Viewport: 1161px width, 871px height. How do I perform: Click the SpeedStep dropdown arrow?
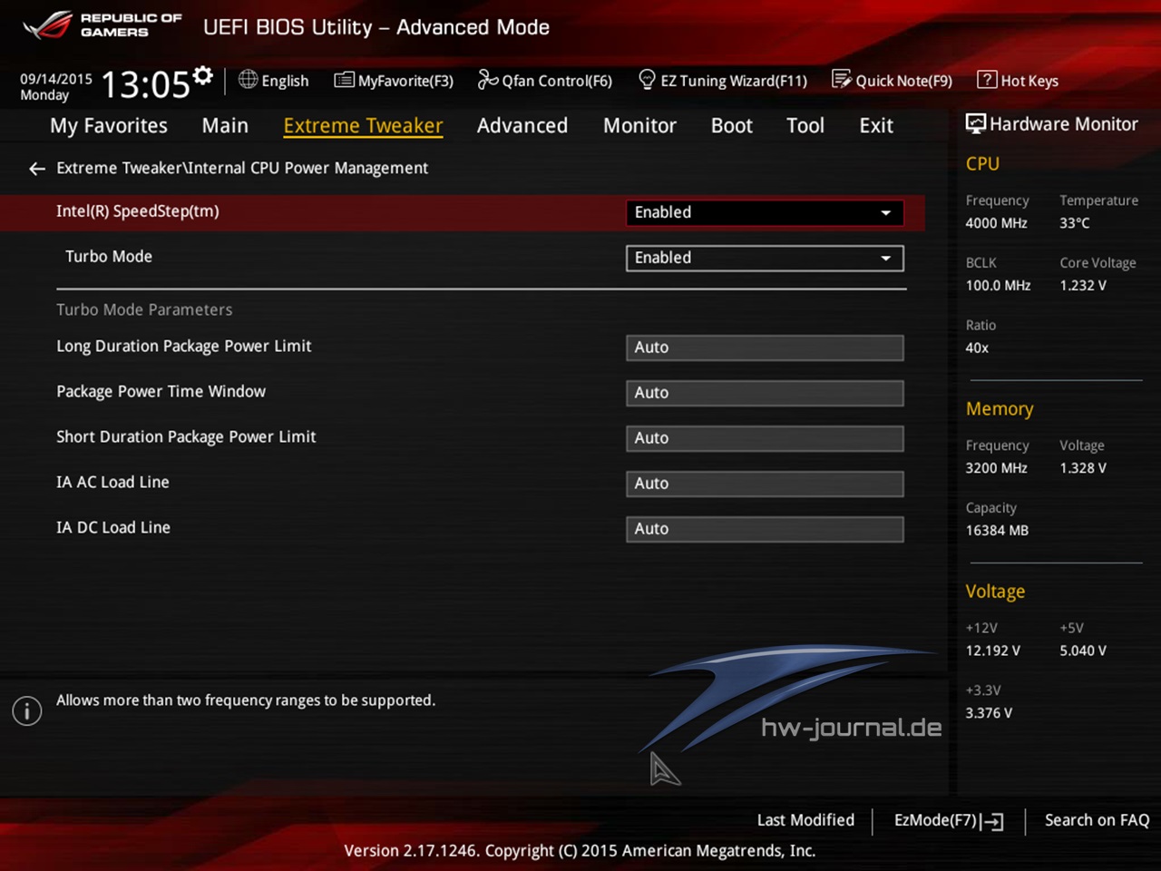tap(885, 213)
